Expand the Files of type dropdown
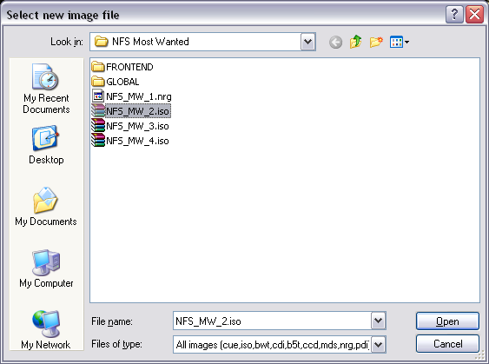Image resolution: width=489 pixels, height=364 pixels. pyautogui.click(x=379, y=345)
